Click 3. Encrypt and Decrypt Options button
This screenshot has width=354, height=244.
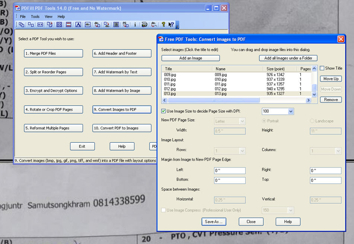pos(54,91)
